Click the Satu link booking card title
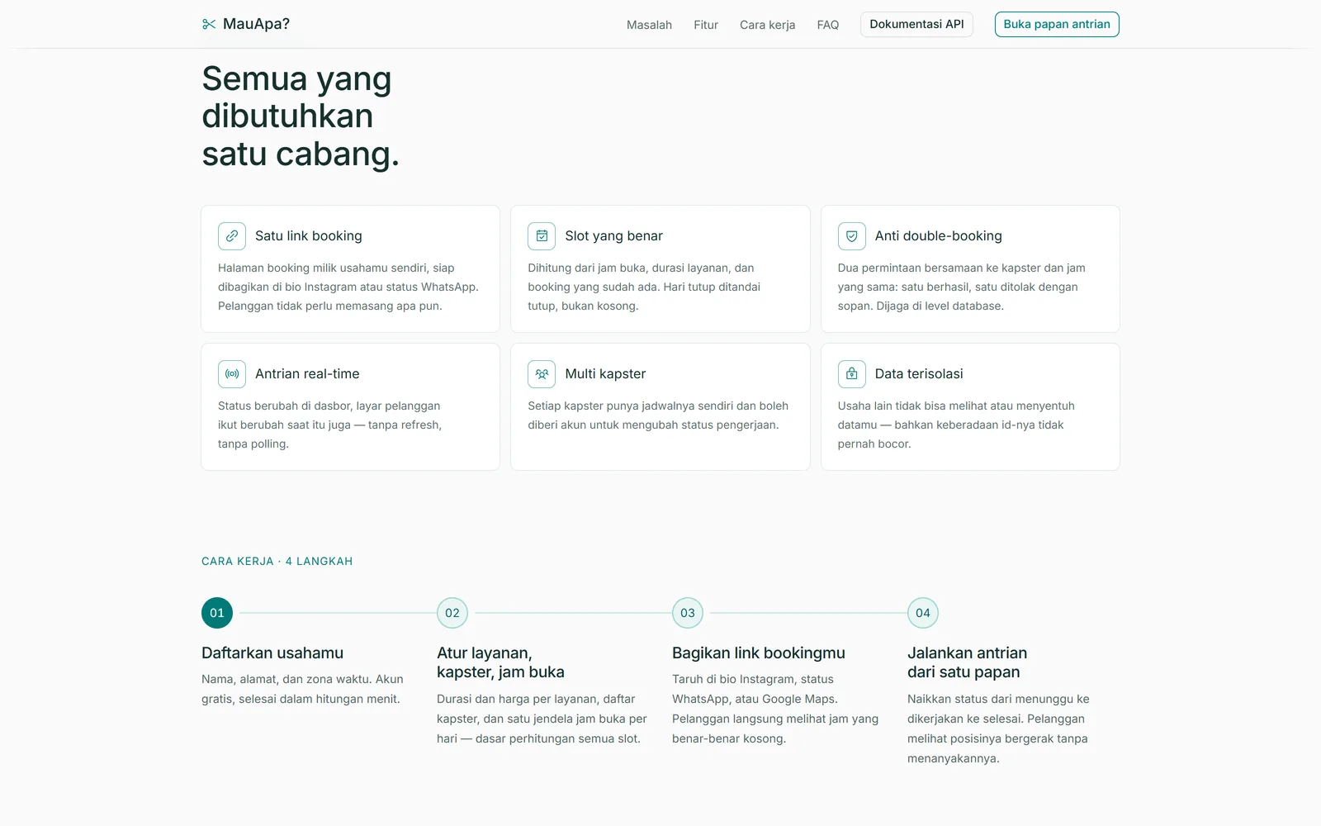The width and height of the screenshot is (1321, 826). (309, 236)
